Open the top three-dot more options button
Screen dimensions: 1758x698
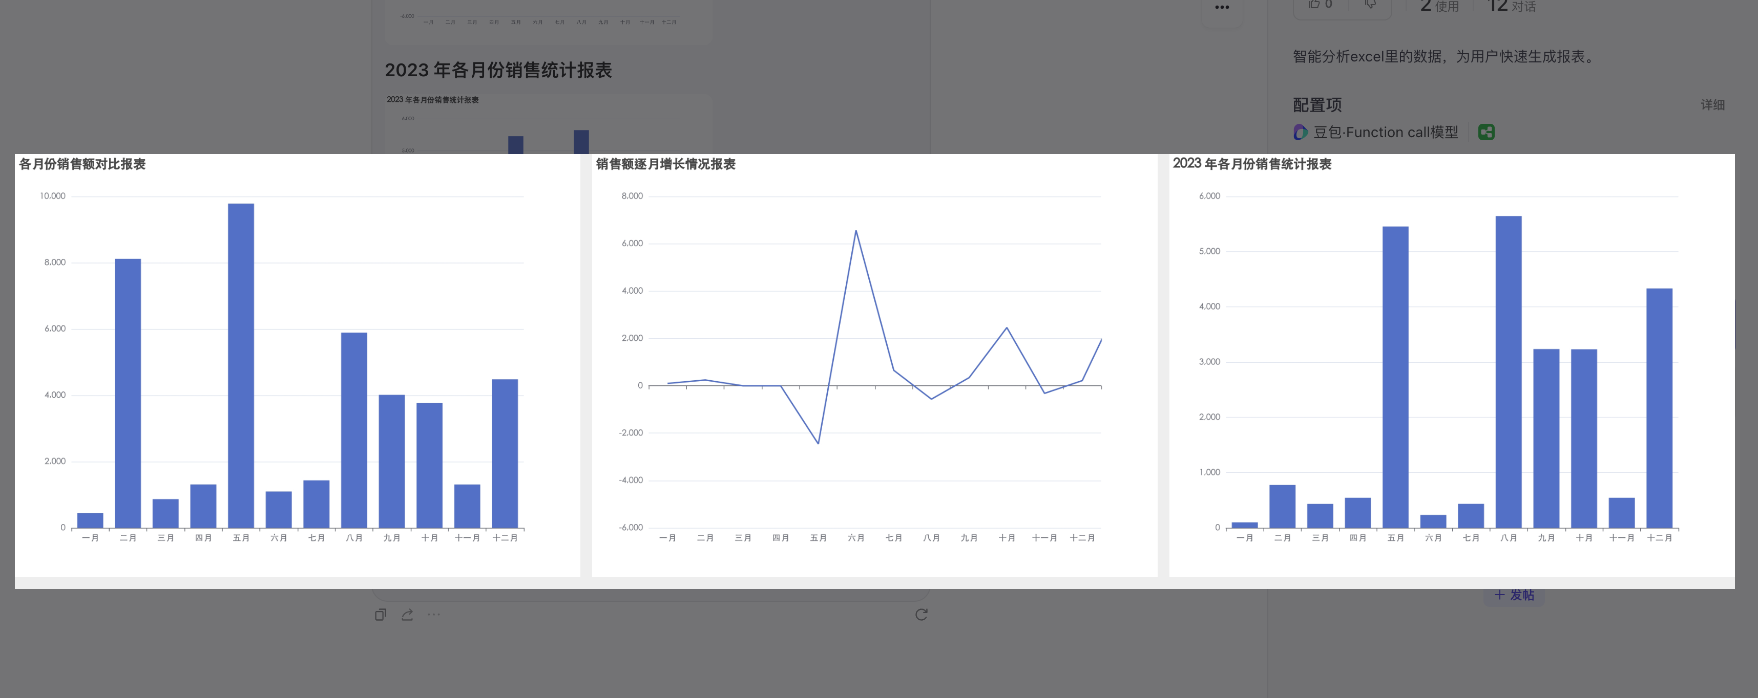click(x=1222, y=8)
